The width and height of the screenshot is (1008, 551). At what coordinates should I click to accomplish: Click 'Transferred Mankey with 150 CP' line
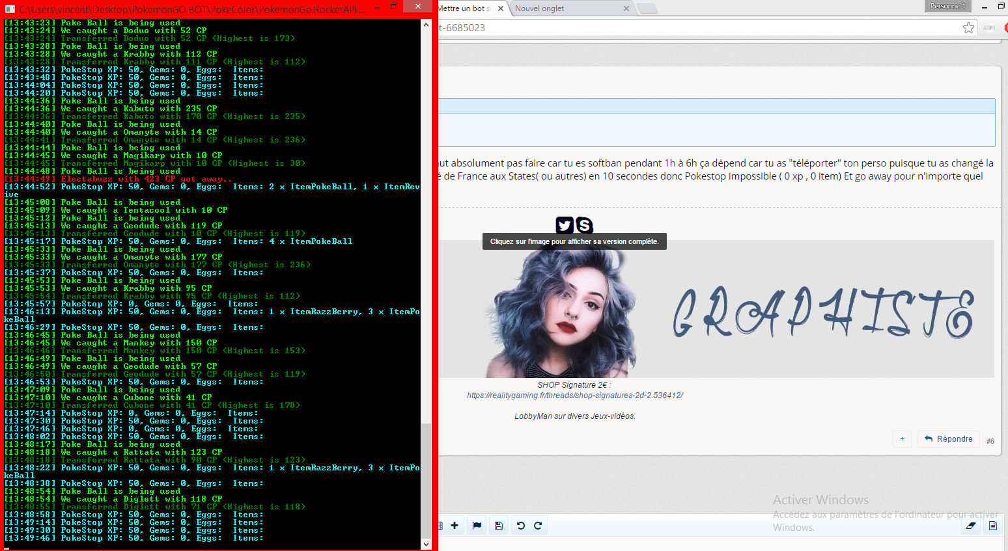tap(155, 351)
